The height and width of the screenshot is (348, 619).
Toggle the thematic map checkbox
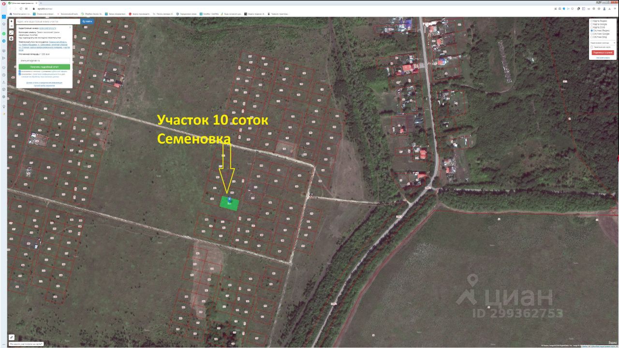591,47
